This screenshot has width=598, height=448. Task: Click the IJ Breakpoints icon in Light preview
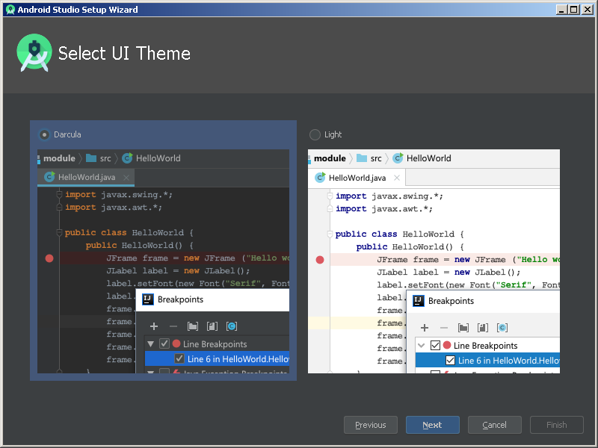[x=419, y=301]
